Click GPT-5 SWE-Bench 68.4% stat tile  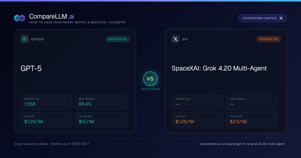(x=101, y=102)
